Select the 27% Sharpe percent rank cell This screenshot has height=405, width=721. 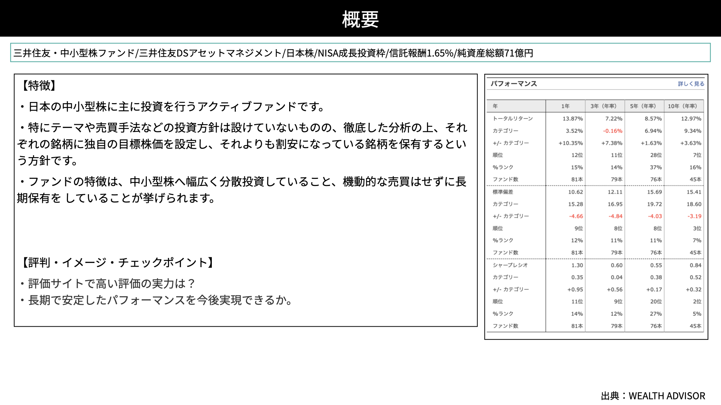pyautogui.click(x=656, y=314)
